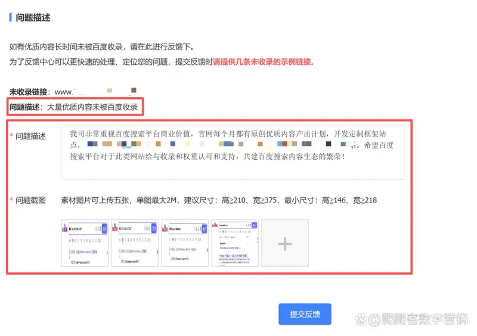
Task: Click the line 如有优质内容长时间未被百度收录
Action: coord(101,46)
